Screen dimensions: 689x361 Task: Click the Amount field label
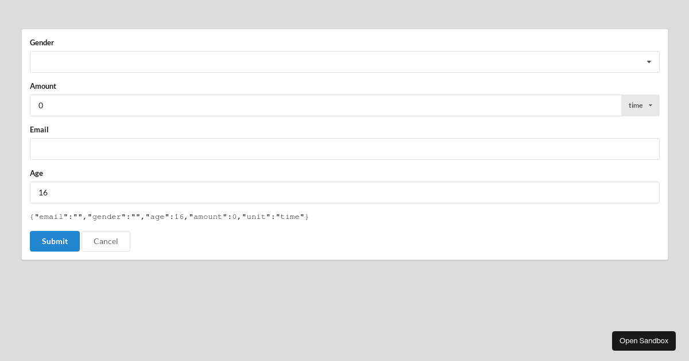pos(43,86)
